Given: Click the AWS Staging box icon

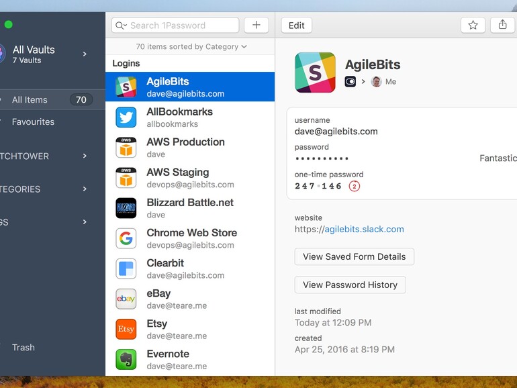Looking at the screenshot, I should click(126, 178).
